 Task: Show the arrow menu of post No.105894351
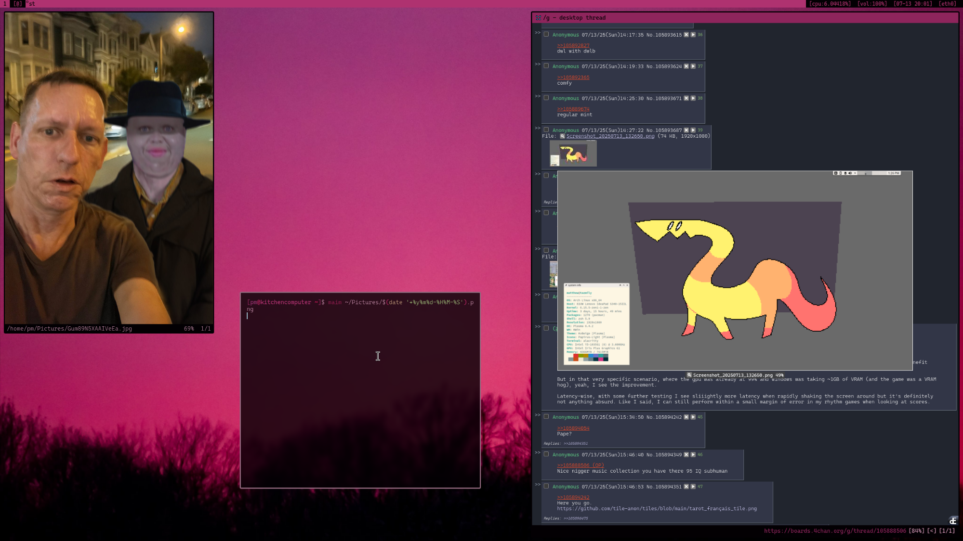click(693, 487)
